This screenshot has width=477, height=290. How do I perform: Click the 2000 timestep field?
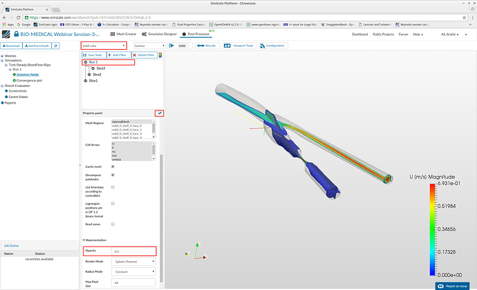pyautogui.click(x=184, y=46)
